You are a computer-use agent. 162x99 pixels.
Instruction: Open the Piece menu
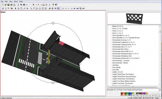tap(16, 2)
